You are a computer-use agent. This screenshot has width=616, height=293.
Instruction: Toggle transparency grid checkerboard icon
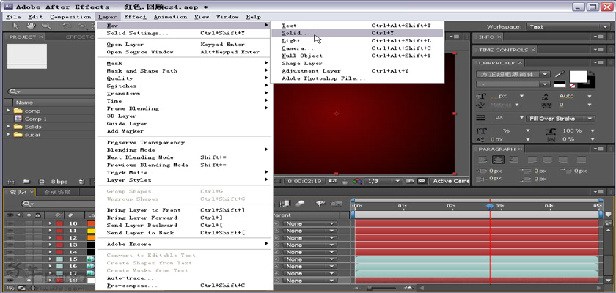422,181
